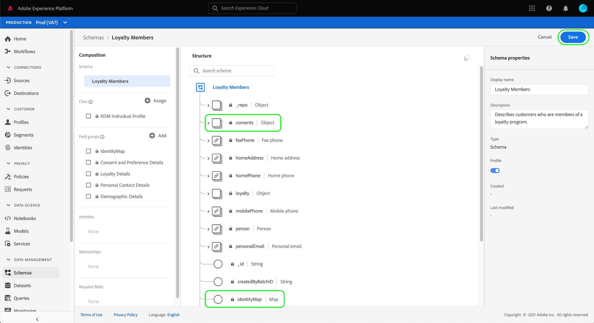The height and width of the screenshot is (323, 594).
Task: Check Consent and Preference Details checkbox
Action: (88, 163)
